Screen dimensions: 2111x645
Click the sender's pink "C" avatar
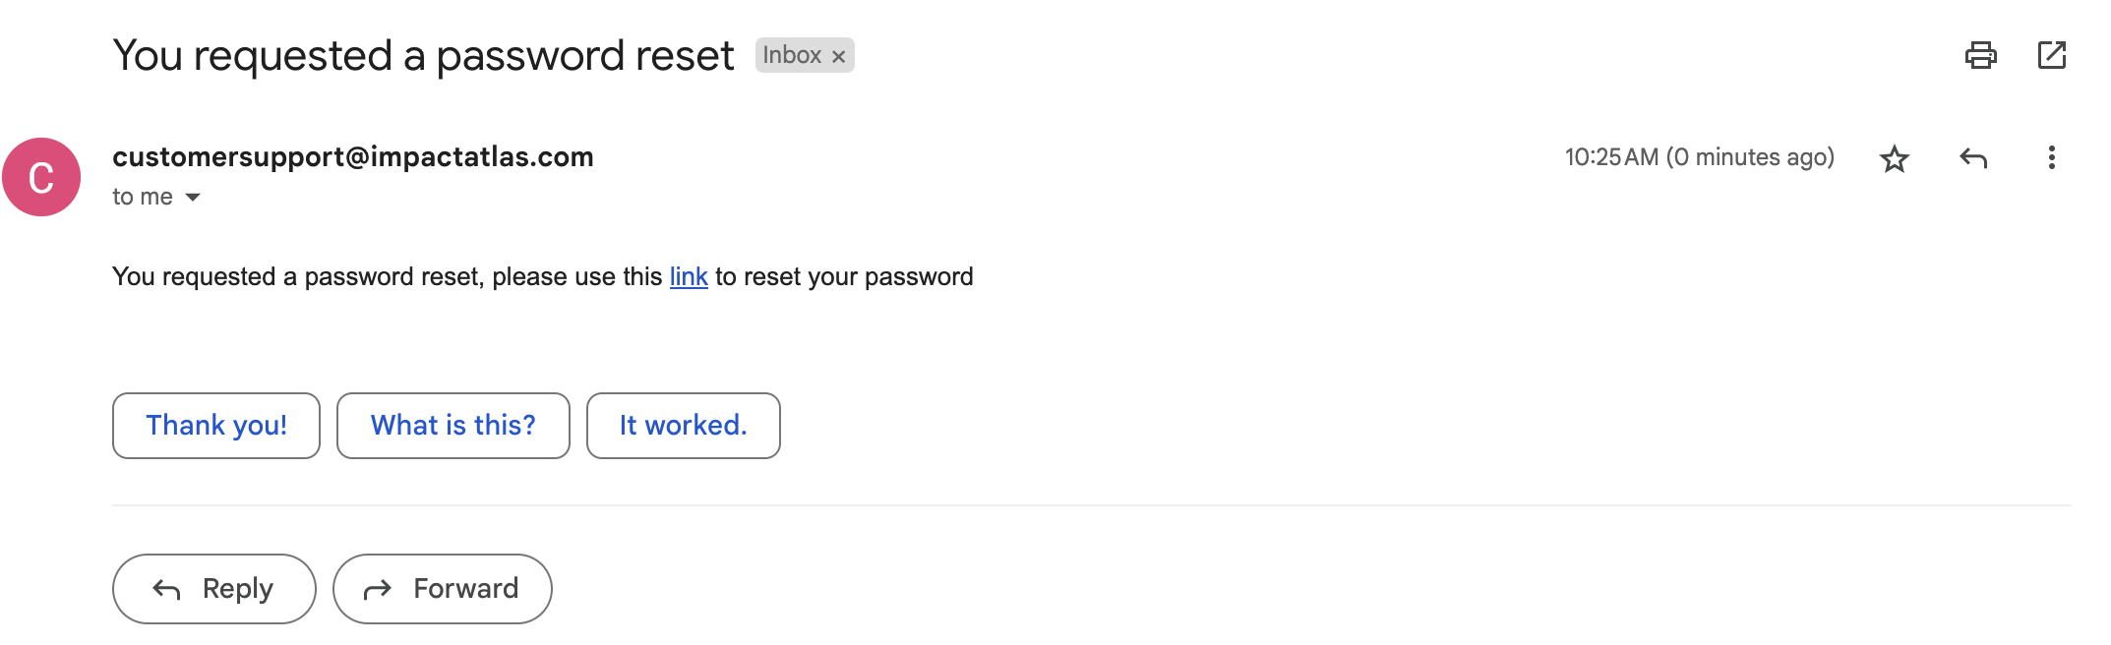coord(41,177)
